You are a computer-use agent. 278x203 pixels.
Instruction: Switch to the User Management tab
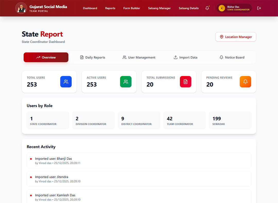coord(139,57)
